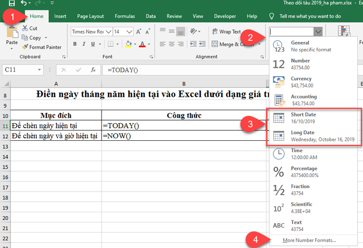
Task: Select Time format 12:00:00 AM
Action: pyautogui.click(x=313, y=154)
